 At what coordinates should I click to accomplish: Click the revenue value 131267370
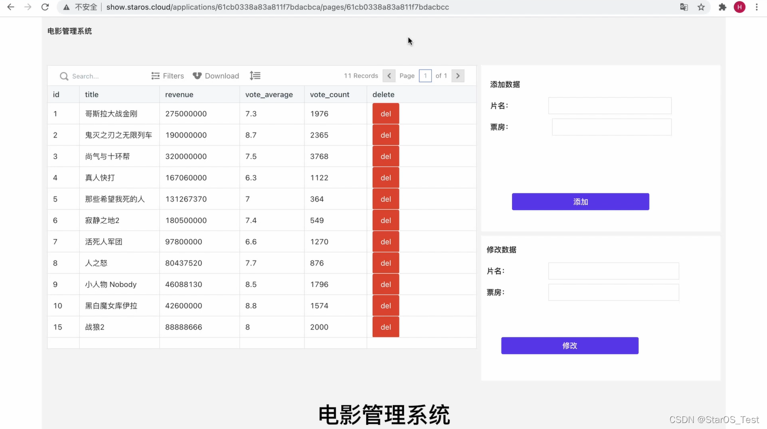[x=186, y=199]
